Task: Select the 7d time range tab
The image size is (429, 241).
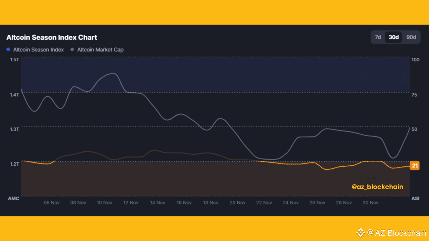Action: (x=378, y=37)
